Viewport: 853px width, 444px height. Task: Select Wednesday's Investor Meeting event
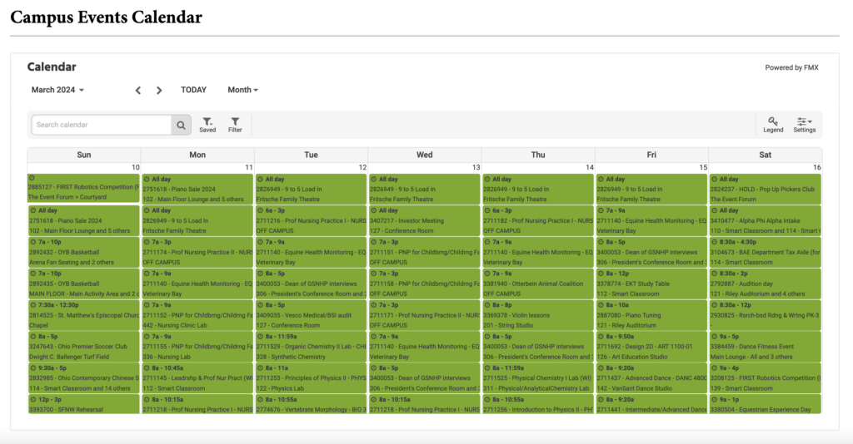coord(424,220)
